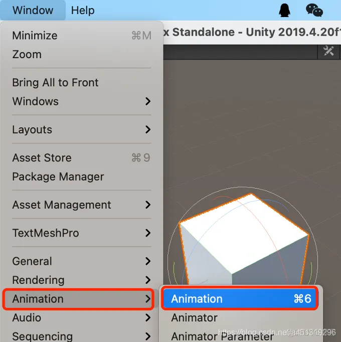Expand the Asset Management submenu
The width and height of the screenshot is (341, 342).
82,205
